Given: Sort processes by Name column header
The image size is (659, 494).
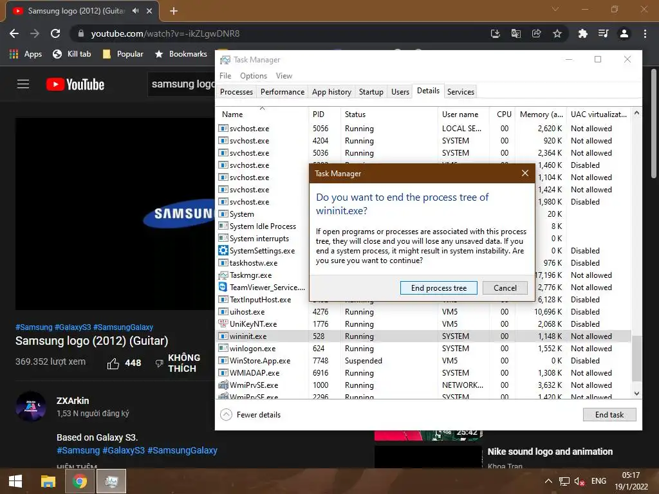Looking at the screenshot, I should 262,114.
